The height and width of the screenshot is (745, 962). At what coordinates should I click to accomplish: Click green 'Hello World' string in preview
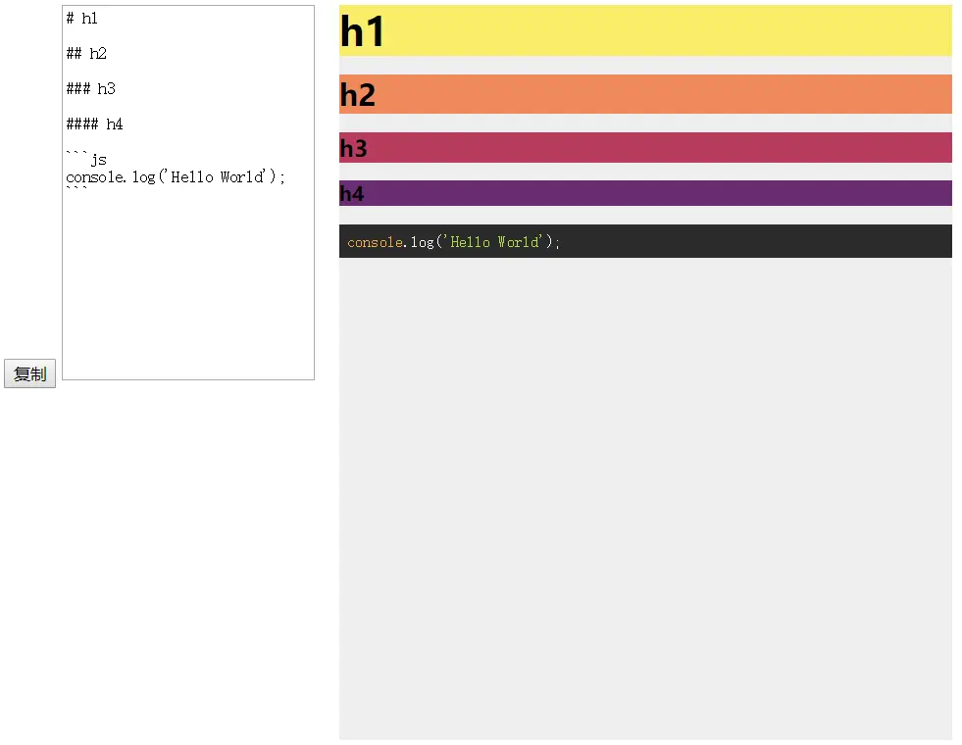pos(493,242)
